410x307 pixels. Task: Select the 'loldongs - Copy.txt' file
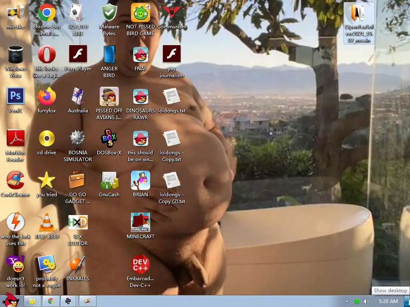coord(172,146)
